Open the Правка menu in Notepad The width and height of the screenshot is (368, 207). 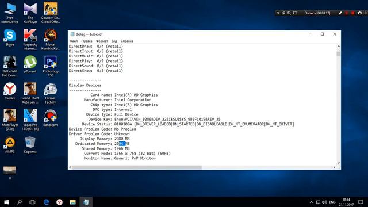[x=87, y=41]
